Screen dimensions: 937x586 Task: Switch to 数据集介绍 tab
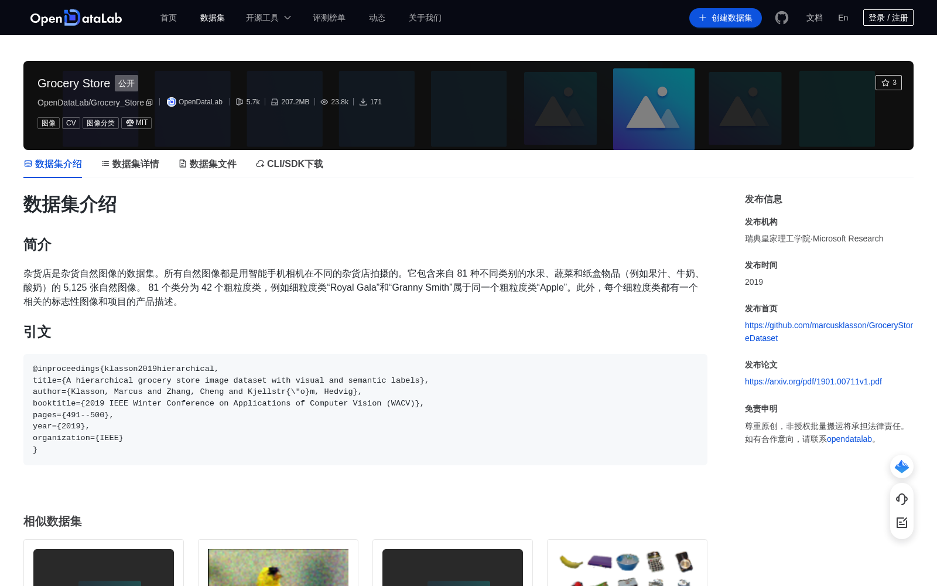point(53,164)
